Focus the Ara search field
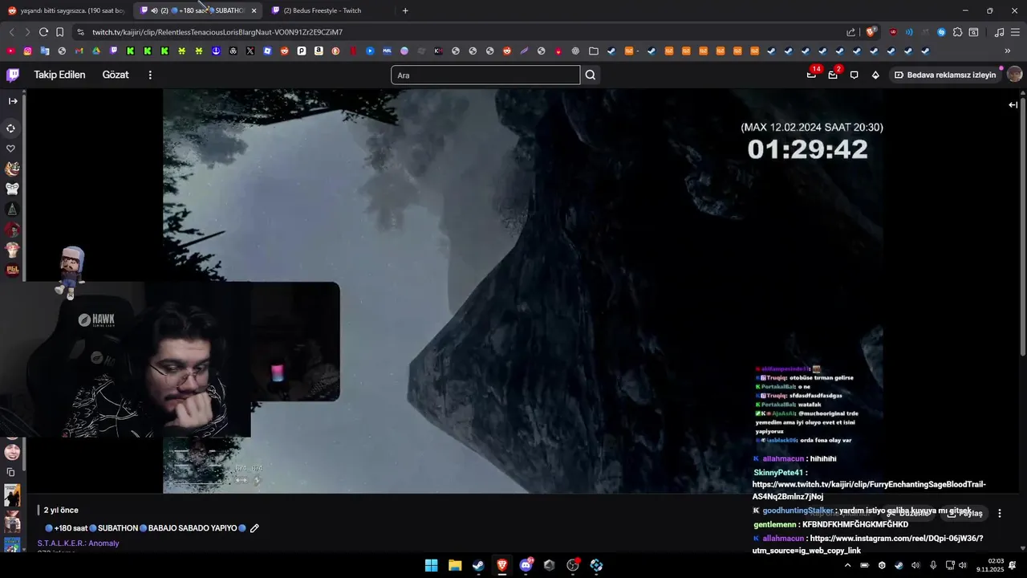The image size is (1027, 578). tap(485, 75)
